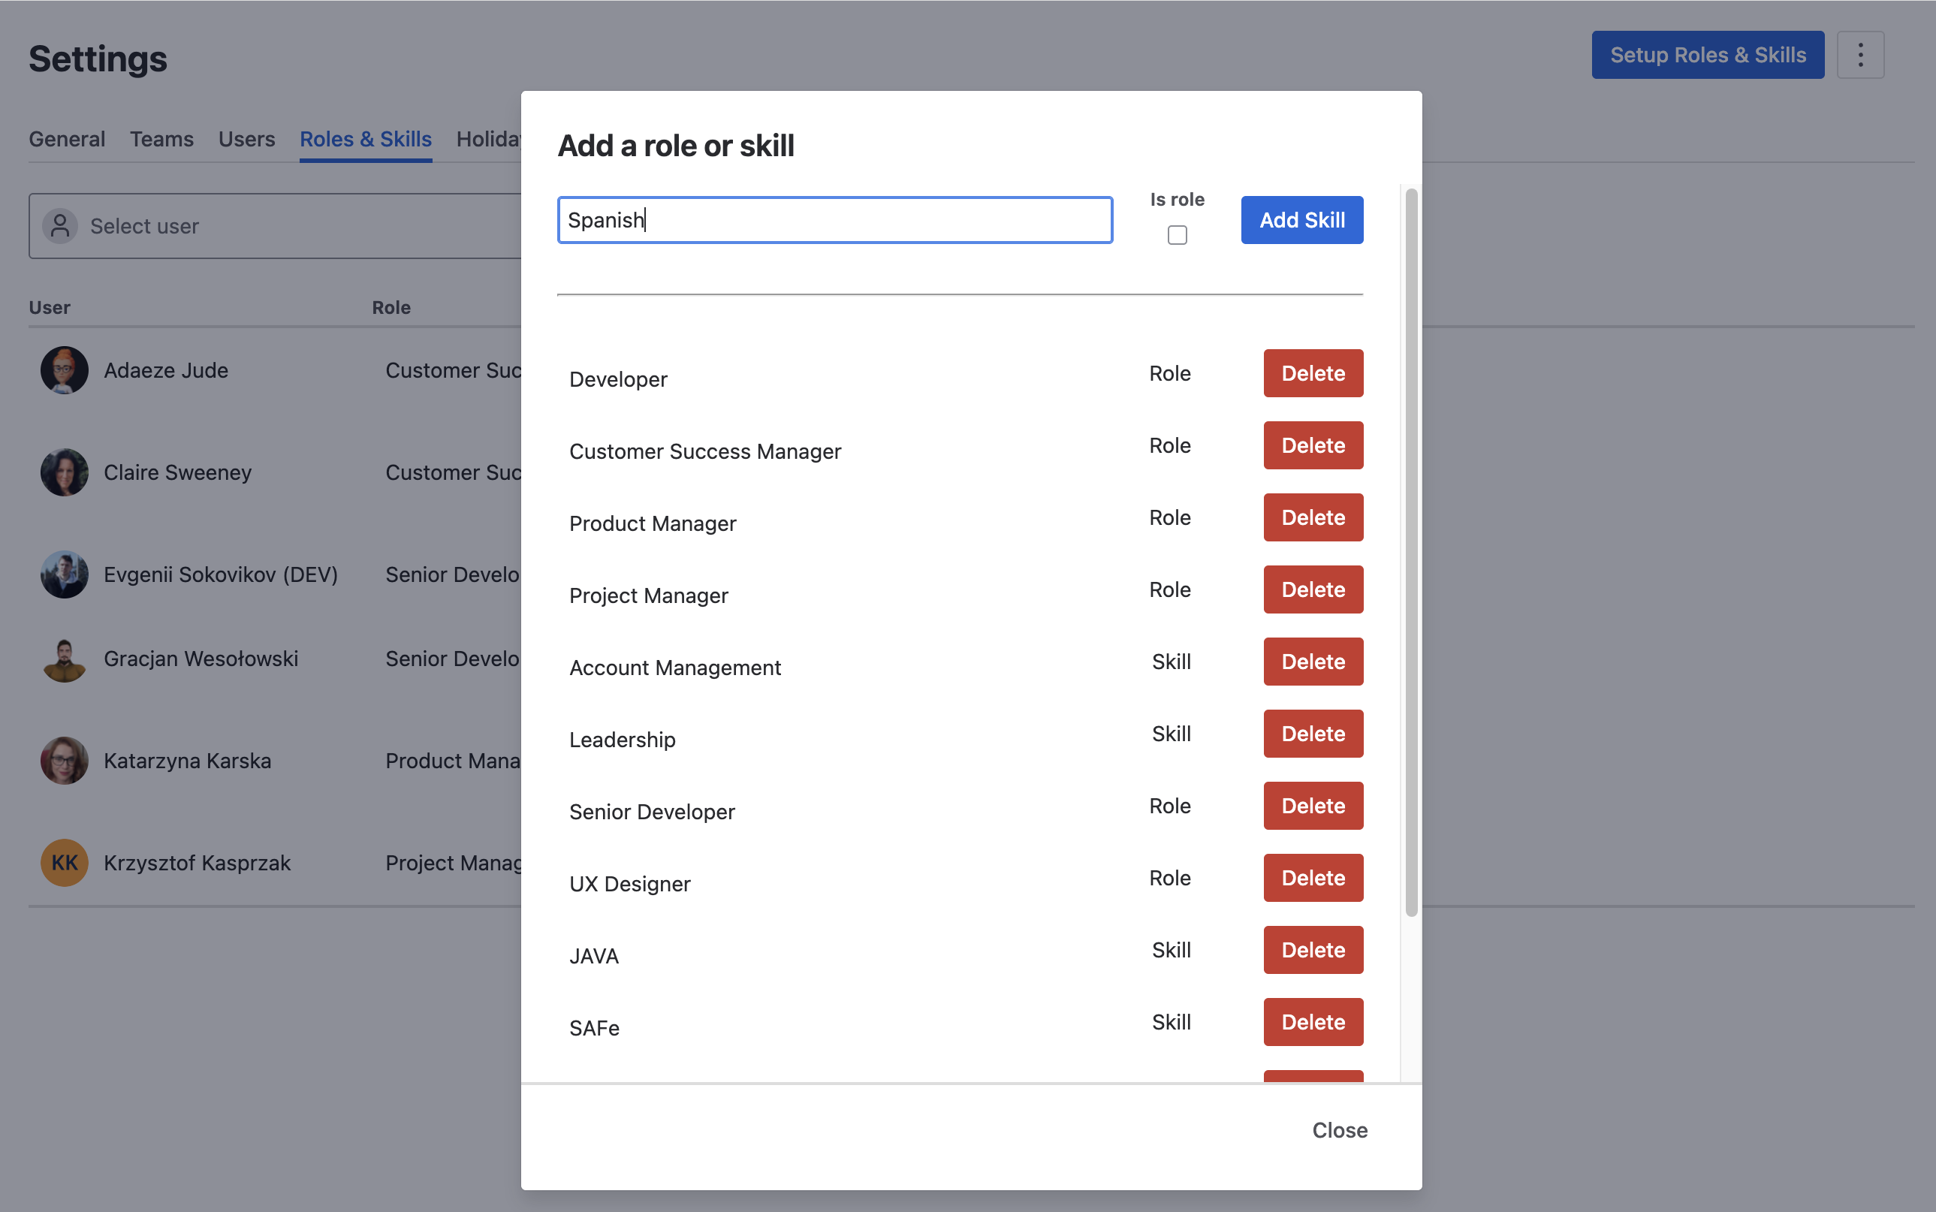The image size is (1936, 1212).
Task: Click Claire Sweeney's profile picture
Action: click(64, 472)
